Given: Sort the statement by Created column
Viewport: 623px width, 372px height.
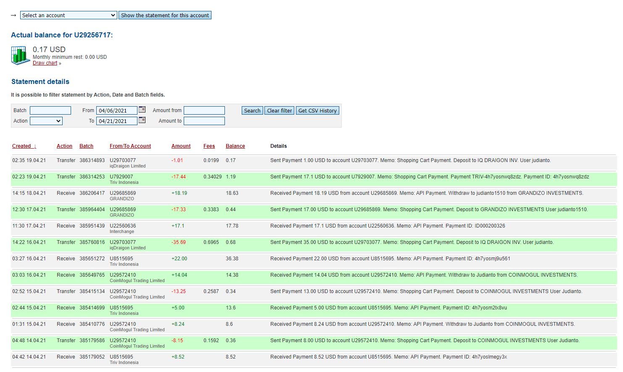Looking at the screenshot, I should (x=22, y=146).
